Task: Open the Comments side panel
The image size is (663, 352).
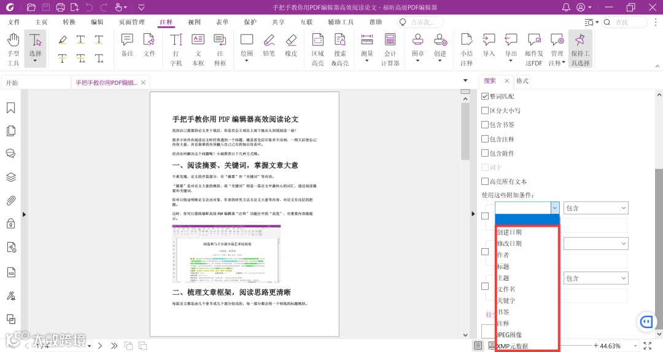Action: [x=11, y=153]
